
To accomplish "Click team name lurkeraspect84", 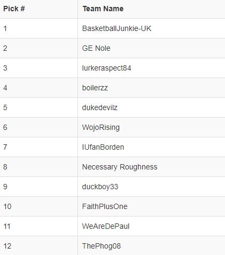I will coord(106,68).
